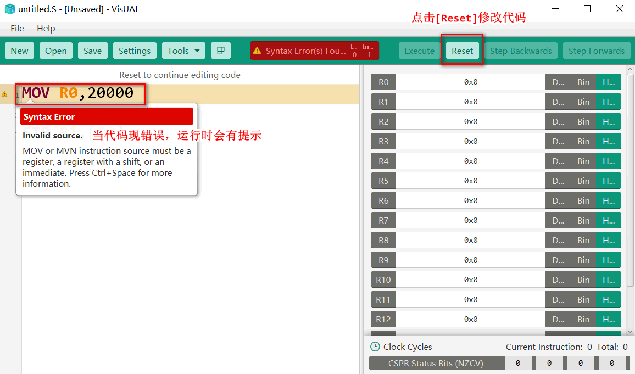
Task: Click Step Backwards
Action: click(521, 51)
